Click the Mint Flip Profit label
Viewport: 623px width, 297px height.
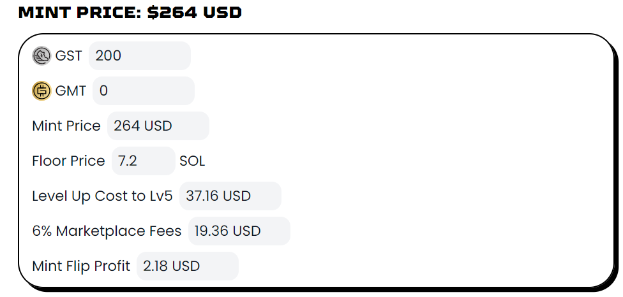(81, 266)
